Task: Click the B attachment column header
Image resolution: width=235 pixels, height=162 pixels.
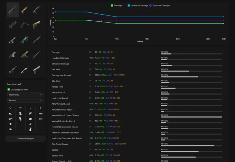Action: 40,108
